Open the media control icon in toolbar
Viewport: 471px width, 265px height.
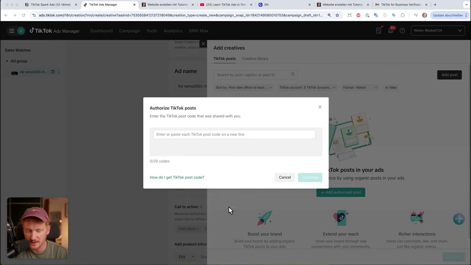click(416, 15)
